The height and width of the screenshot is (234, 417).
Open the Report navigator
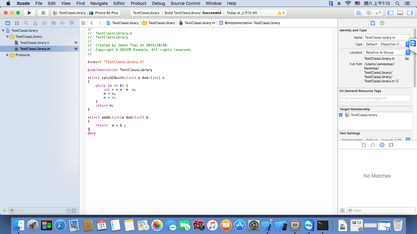tap(72, 23)
